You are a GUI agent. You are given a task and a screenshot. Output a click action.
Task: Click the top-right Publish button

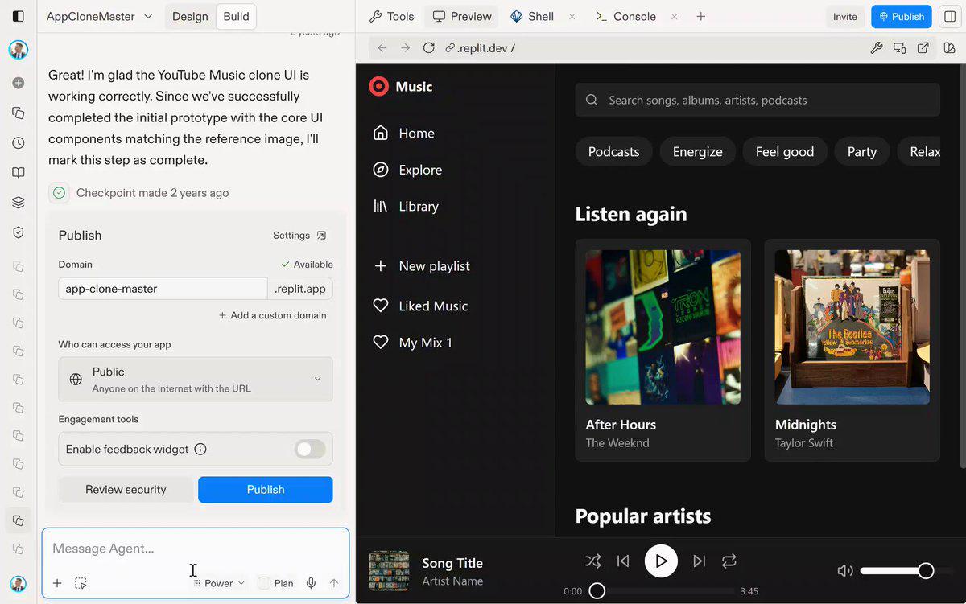[902, 16]
